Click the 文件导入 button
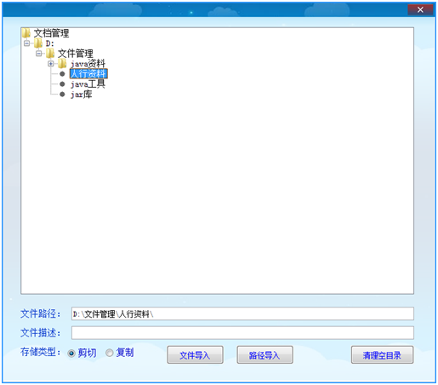This screenshot has height=385, width=438. point(195,355)
